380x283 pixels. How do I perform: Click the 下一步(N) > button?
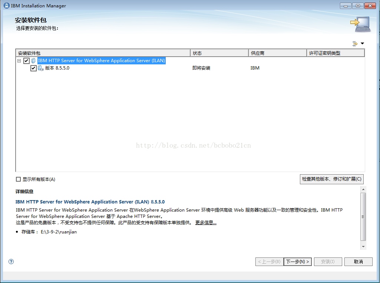click(x=298, y=262)
